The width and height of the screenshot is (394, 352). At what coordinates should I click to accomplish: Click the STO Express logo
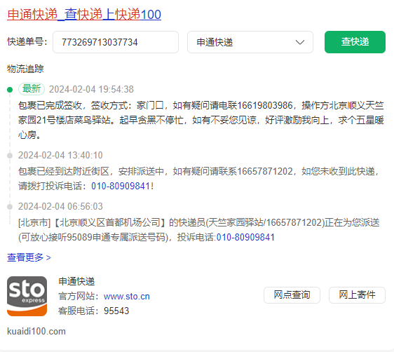[27, 296]
